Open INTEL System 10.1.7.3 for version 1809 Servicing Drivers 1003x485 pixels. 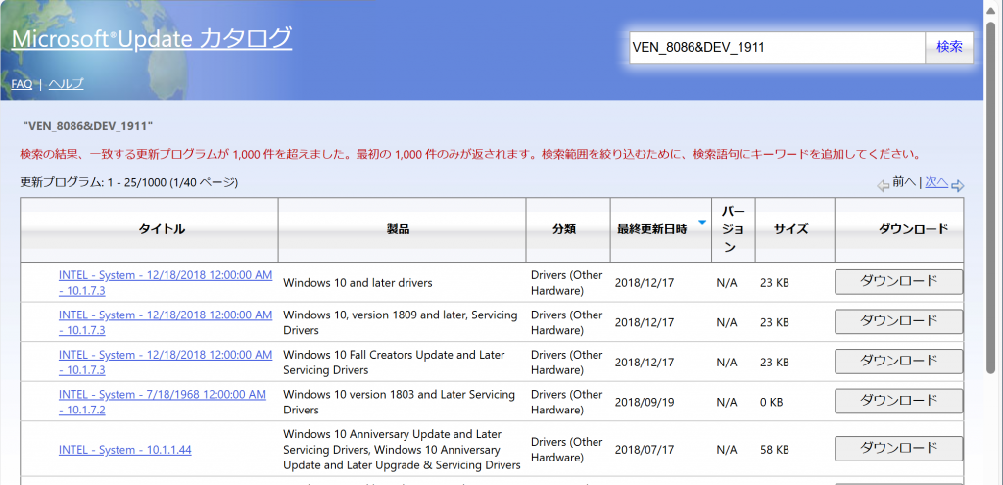(165, 321)
